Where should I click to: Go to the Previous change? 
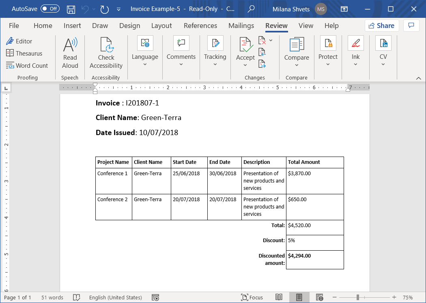(262, 52)
